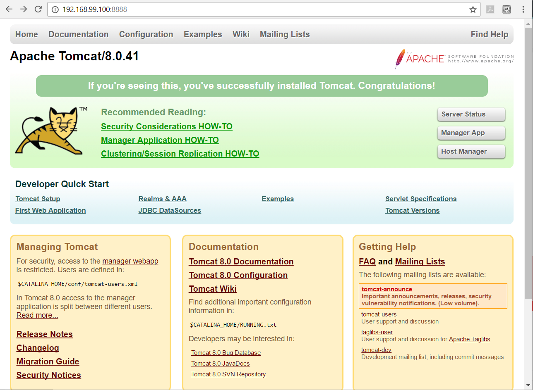This screenshot has height=390, width=533.
Task: Open Tomcat 8.0 Configuration link
Action: point(238,275)
